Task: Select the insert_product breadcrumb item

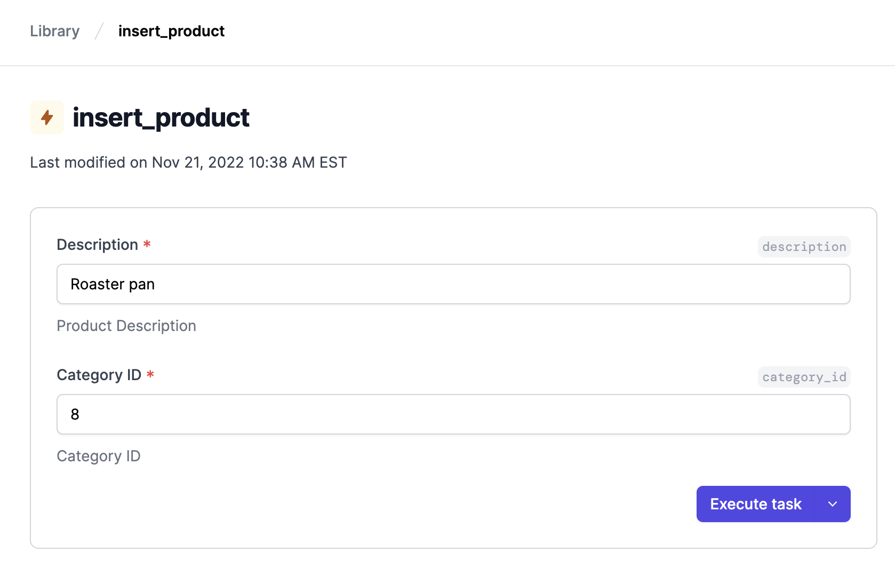Action: click(171, 31)
